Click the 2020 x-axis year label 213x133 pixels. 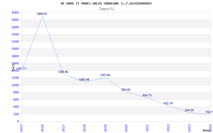pos(126,128)
